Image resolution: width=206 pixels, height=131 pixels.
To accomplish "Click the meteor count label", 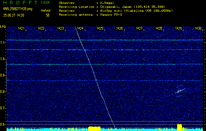I will tap(46, 10).
